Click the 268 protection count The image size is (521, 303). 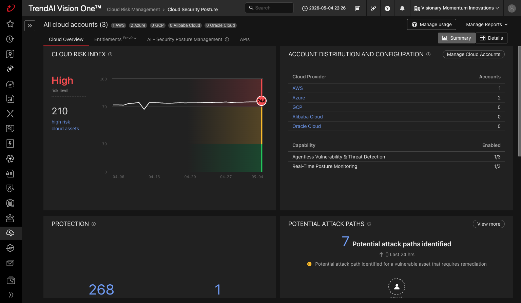(x=101, y=289)
